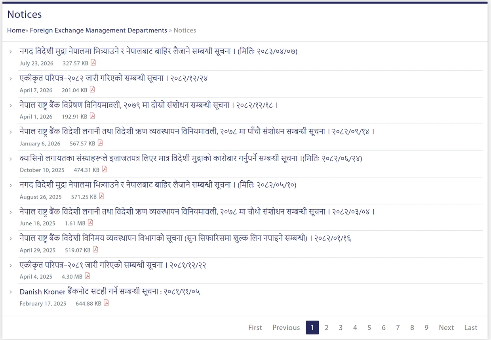Open PDF icon for April 1, 2026 notice

pos(92,116)
